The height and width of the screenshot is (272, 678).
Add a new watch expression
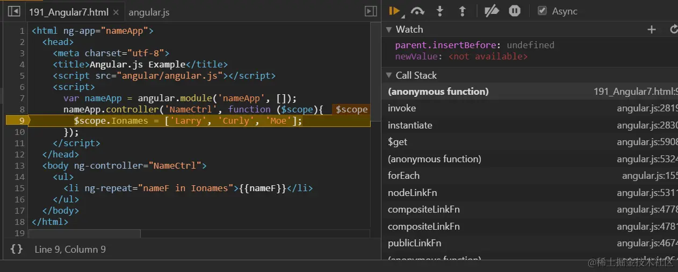pyautogui.click(x=652, y=29)
